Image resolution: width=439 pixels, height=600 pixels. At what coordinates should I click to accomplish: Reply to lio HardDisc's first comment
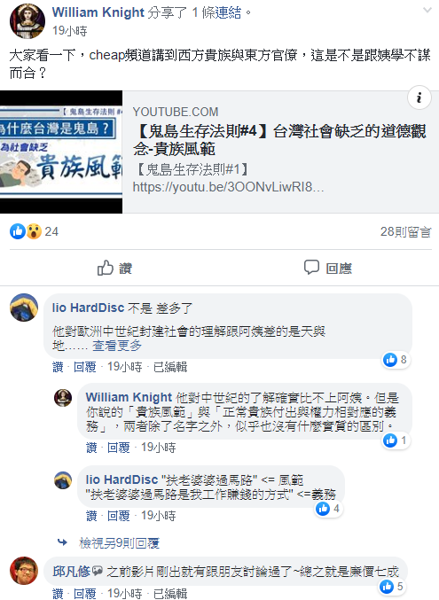tap(84, 367)
